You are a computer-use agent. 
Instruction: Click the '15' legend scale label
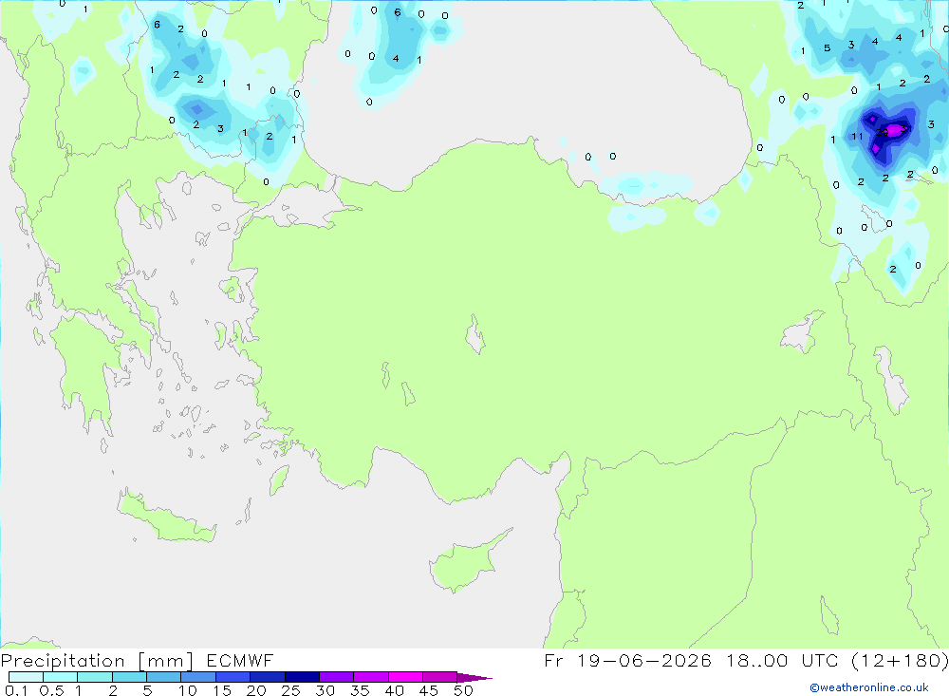tap(222, 690)
